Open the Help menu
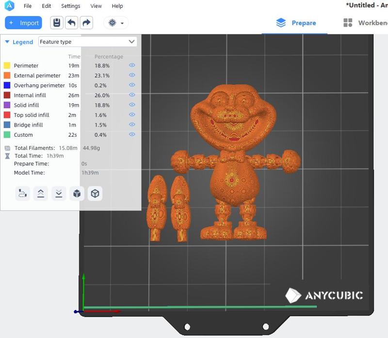388x338 pixels. pos(117,6)
